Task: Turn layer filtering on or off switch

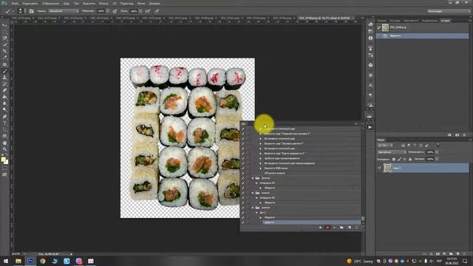Action: click(x=438, y=146)
